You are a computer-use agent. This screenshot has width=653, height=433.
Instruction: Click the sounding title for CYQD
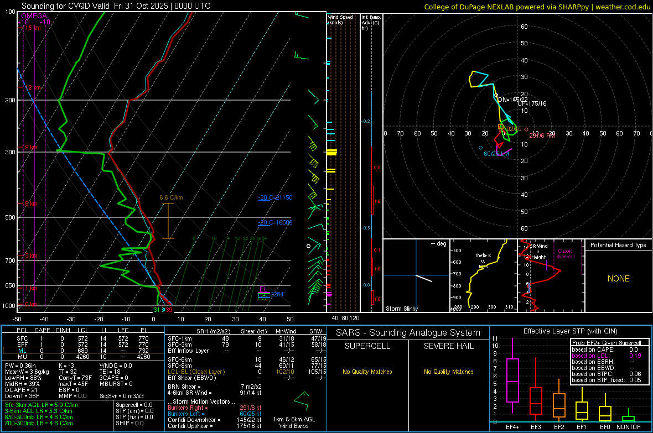116,6
